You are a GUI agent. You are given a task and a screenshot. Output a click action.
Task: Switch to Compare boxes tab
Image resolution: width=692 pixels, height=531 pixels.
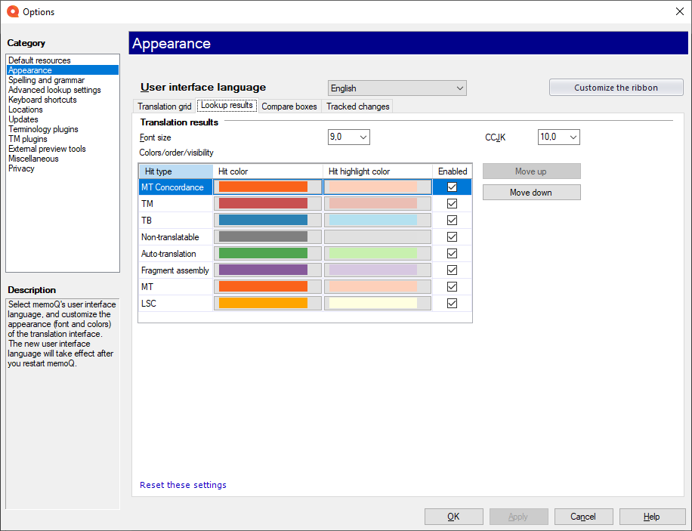tap(289, 107)
